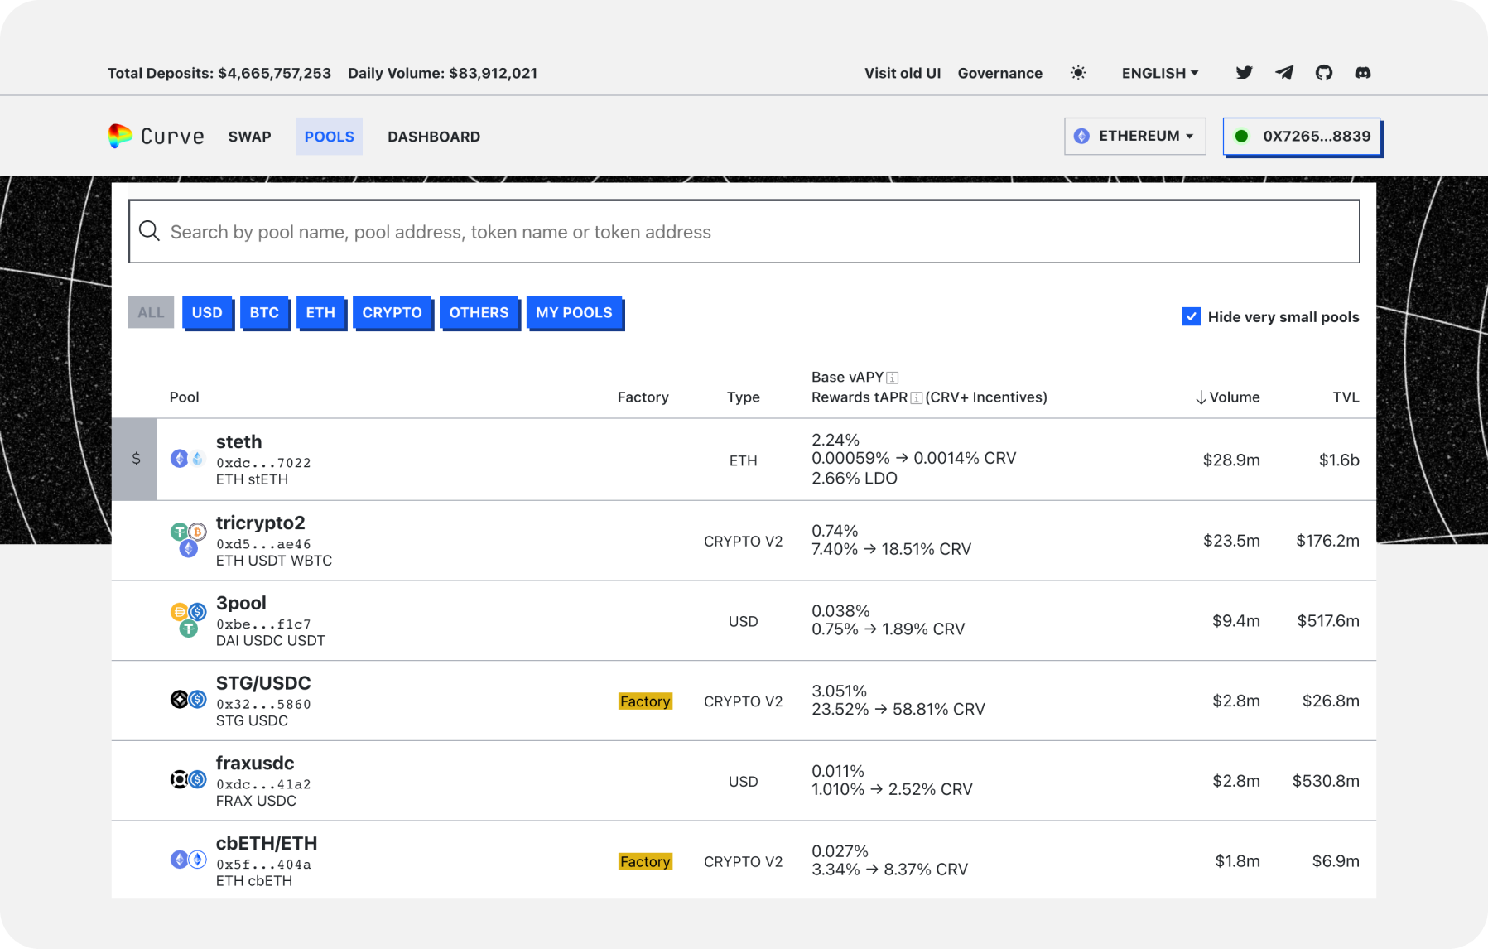Sort by Volume arrow column header
The image size is (1488, 949).
pos(1228,397)
